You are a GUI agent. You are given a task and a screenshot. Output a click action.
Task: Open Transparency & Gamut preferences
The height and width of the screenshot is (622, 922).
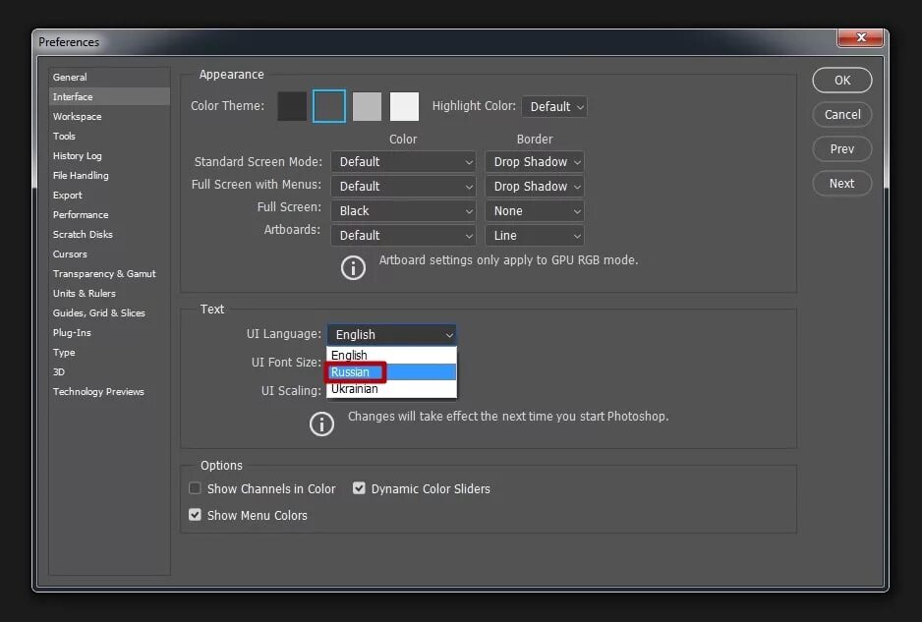pos(110,274)
